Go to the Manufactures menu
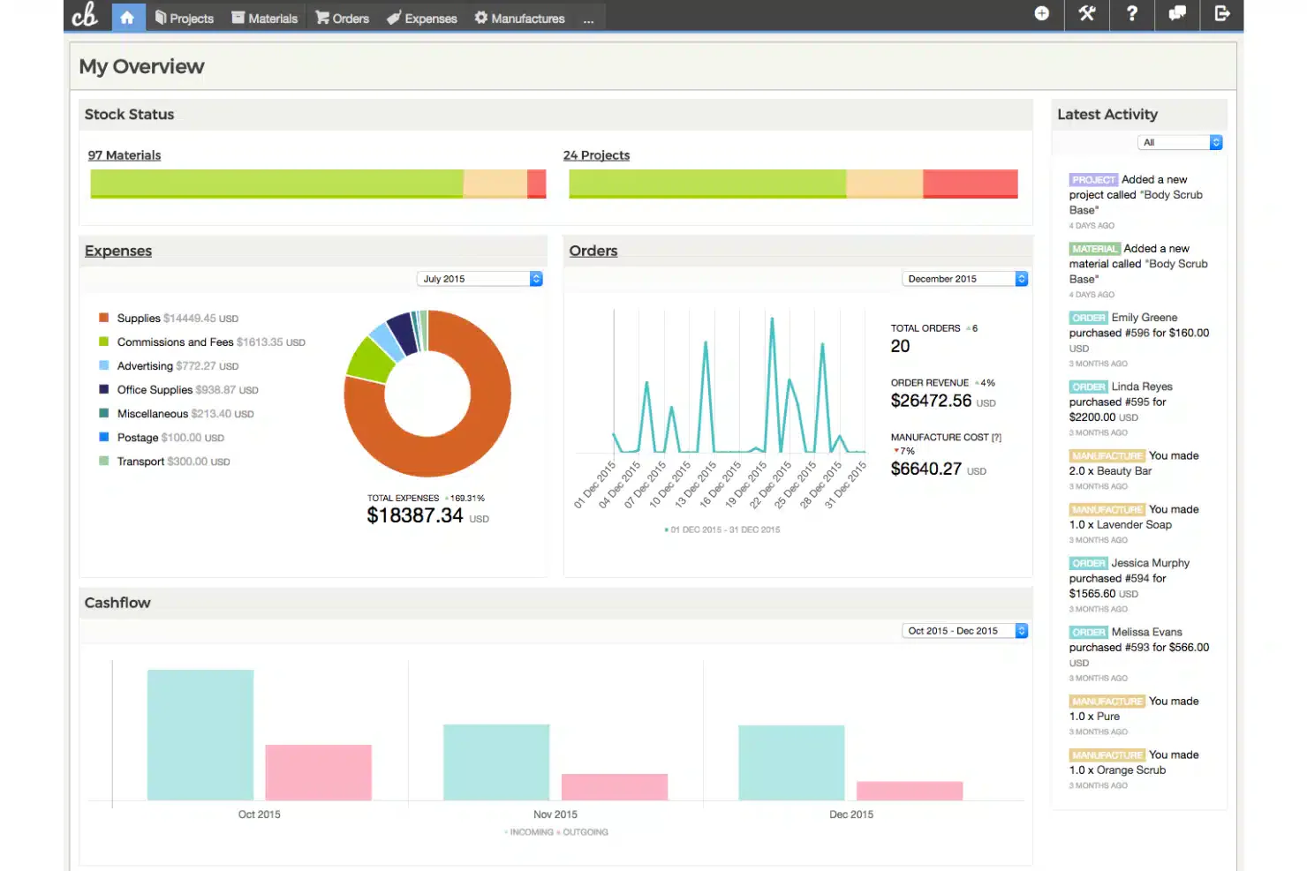Screen dimensions: 1307x871 [x=520, y=19]
